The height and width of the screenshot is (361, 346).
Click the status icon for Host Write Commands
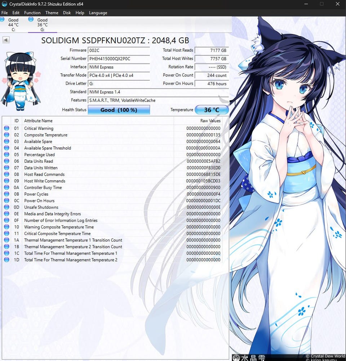coord(7,181)
